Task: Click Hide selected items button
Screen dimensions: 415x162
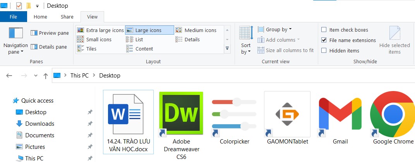Action: [x=394, y=40]
